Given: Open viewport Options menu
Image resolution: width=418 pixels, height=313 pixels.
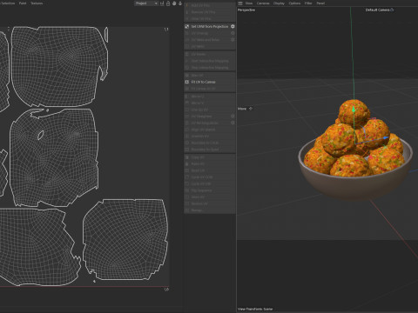Looking at the screenshot, I should [294, 3].
